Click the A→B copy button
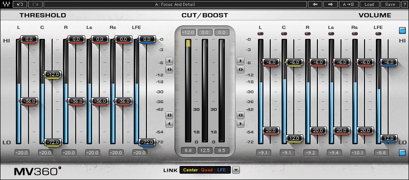 (348, 4)
